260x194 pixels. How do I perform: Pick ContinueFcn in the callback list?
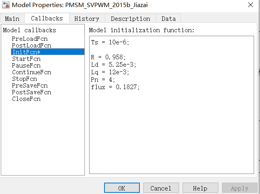point(31,72)
